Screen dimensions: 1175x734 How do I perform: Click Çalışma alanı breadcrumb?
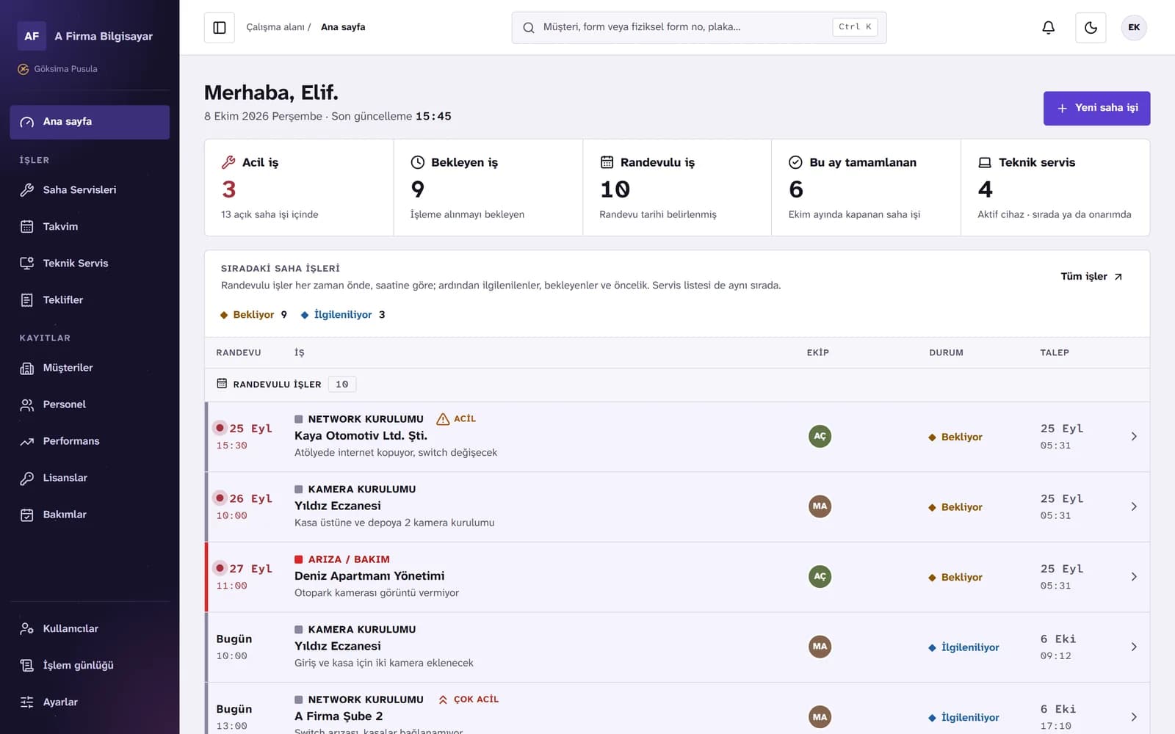pos(275,27)
